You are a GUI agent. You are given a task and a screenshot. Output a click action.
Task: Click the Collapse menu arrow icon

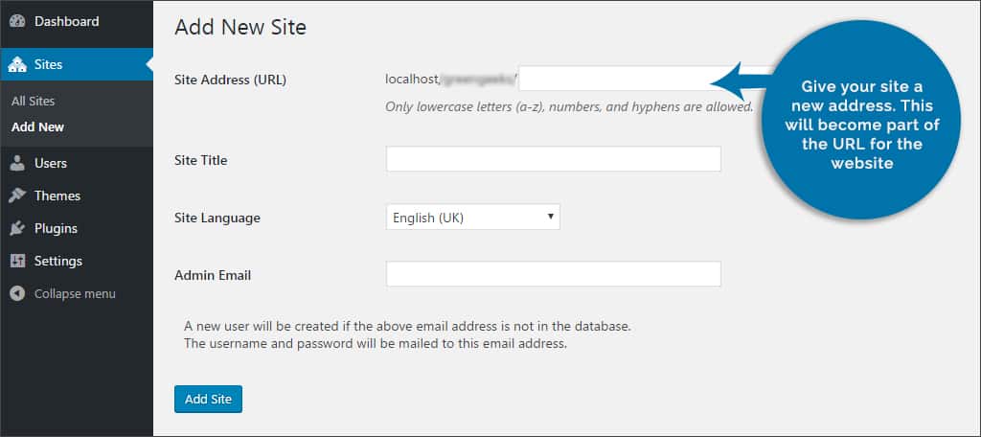coord(17,293)
